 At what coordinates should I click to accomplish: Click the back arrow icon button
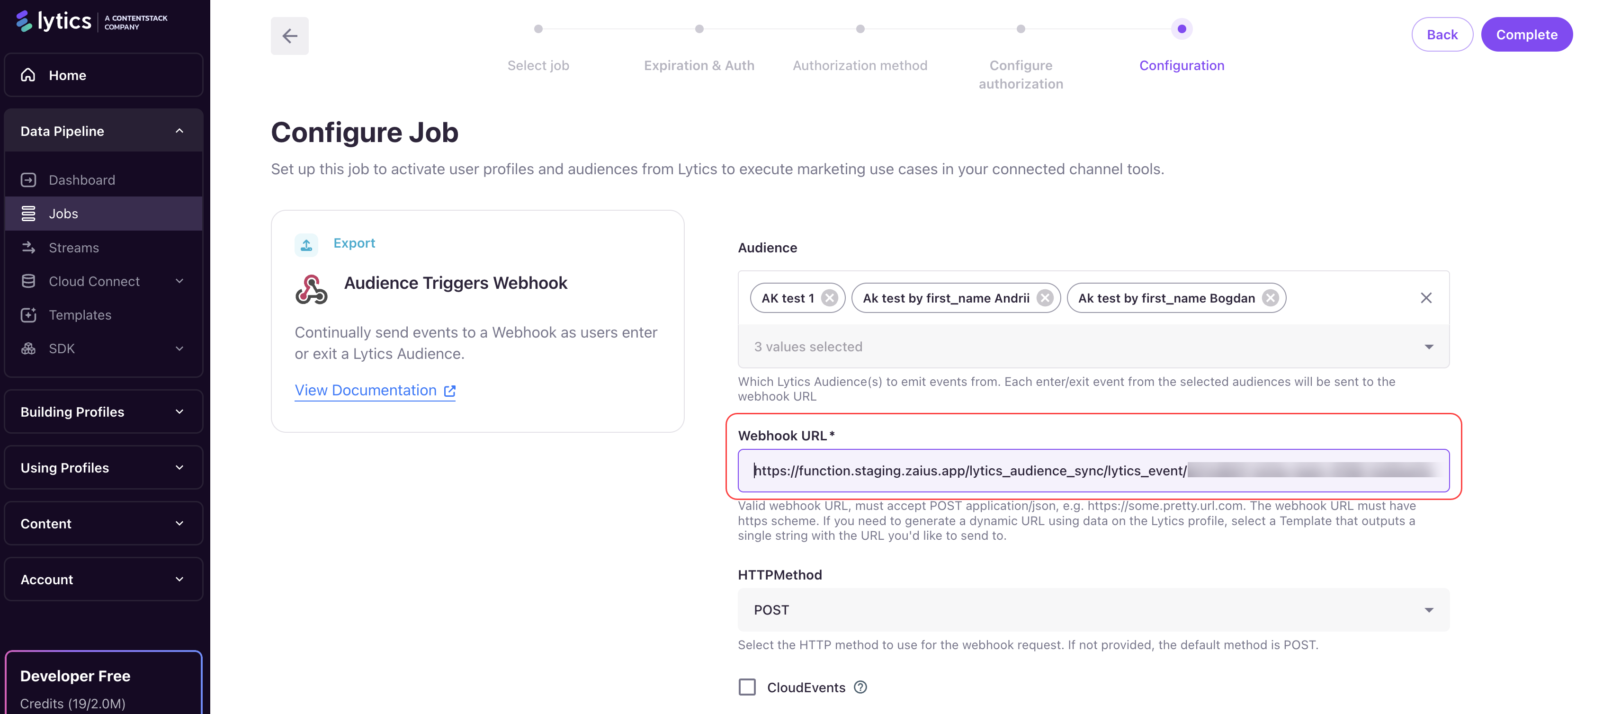point(289,36)
